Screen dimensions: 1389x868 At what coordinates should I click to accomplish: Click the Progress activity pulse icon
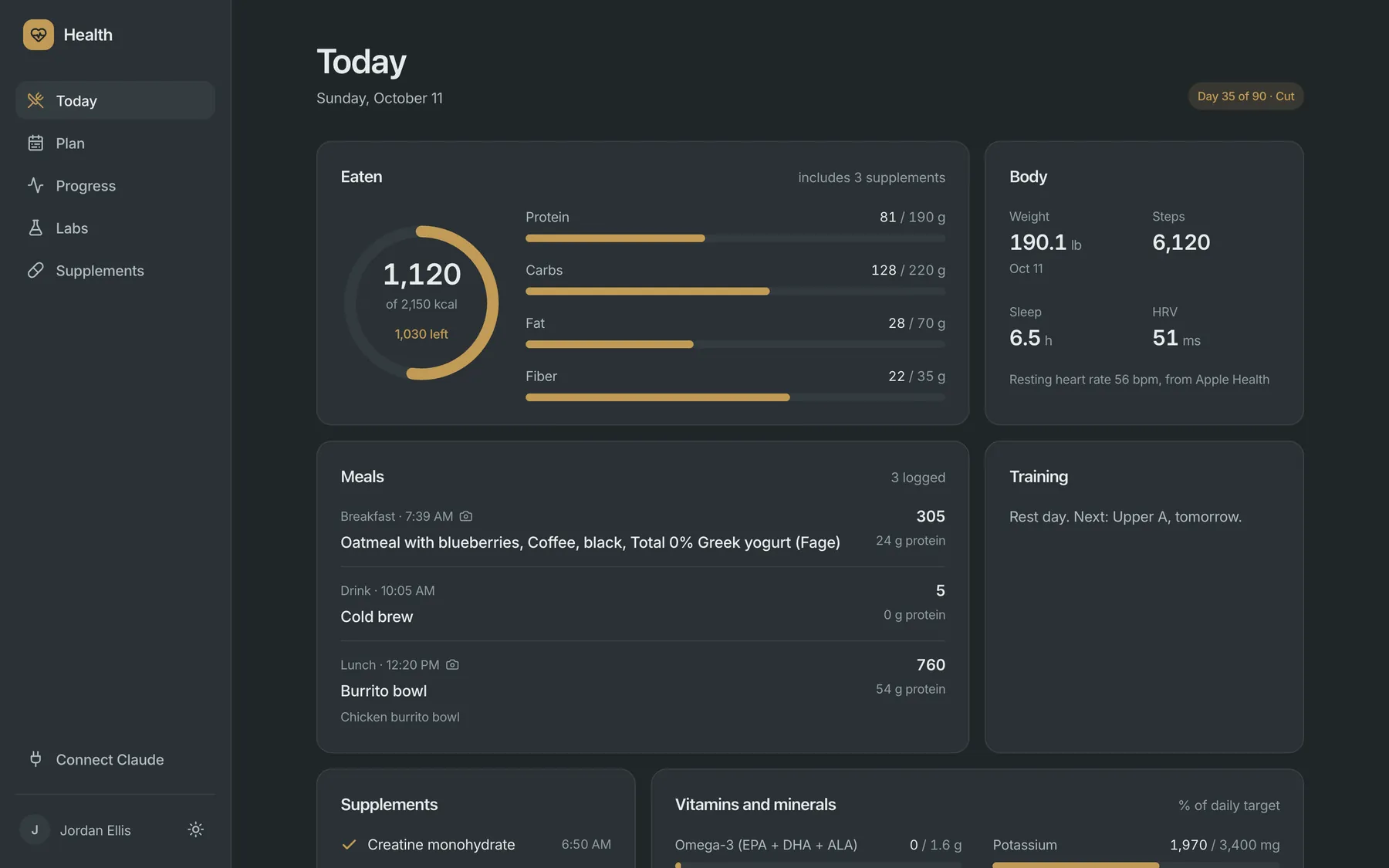(x=35, y=185)
